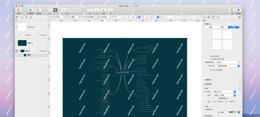Click the New Layer (新建图层) icon
This screenshot has width=260, height=117.
tap(38, 10)
